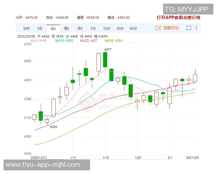Image resolution: width=217 pixels, height=174 pixels.
Task: Select the 日K daily candlestick tab
Action: click(53, 29)
